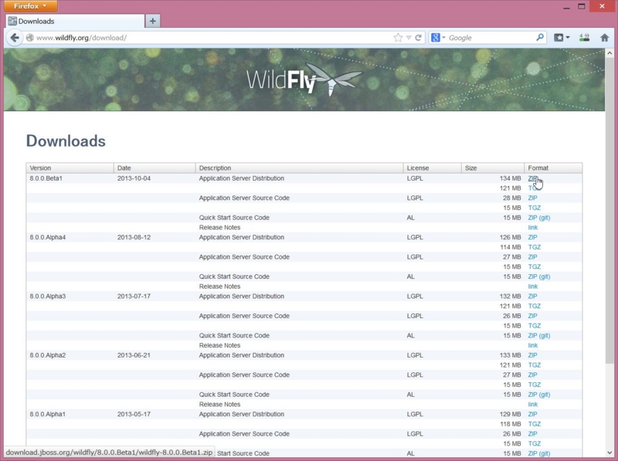Click the Downloads page heading
The width and height of the screenshot is (618, 461).
(66, 141)
